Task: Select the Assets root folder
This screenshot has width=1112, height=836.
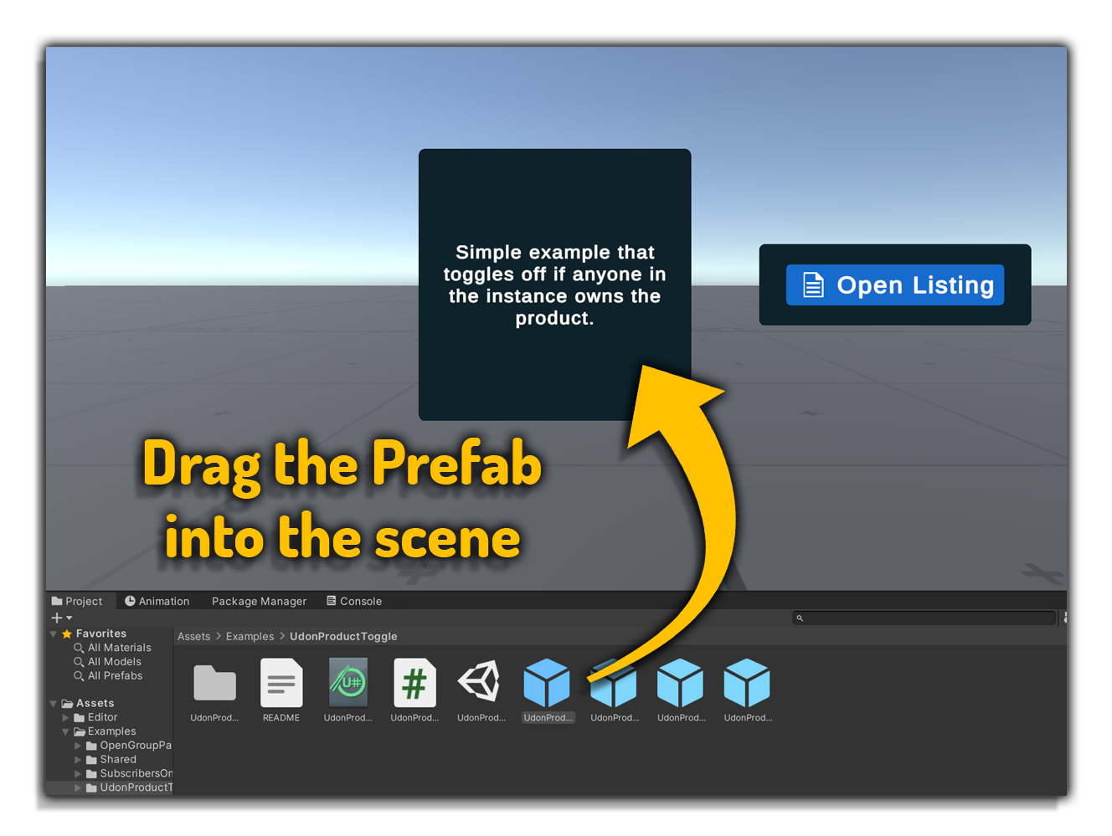Action: pyautogui.click(x=110, y=704)
